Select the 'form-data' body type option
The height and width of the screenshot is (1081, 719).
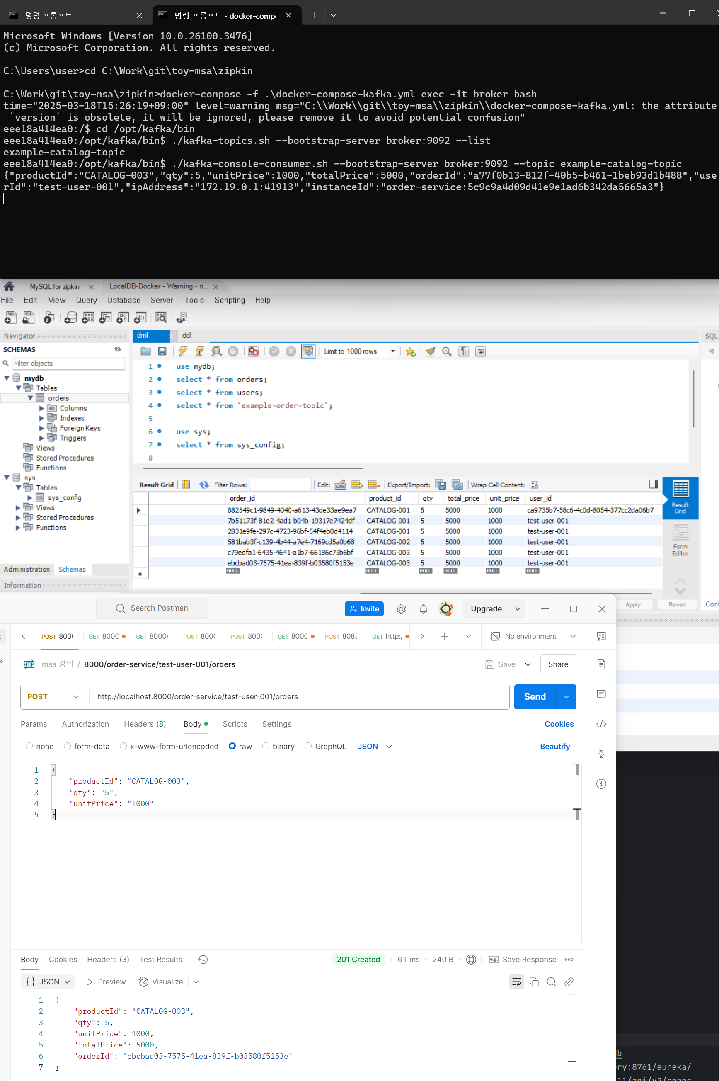point(68,746)
